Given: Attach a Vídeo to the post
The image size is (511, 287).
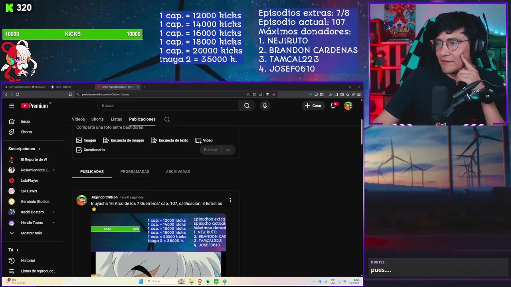Looking at the screenshot, I should [x=204, y=140].
